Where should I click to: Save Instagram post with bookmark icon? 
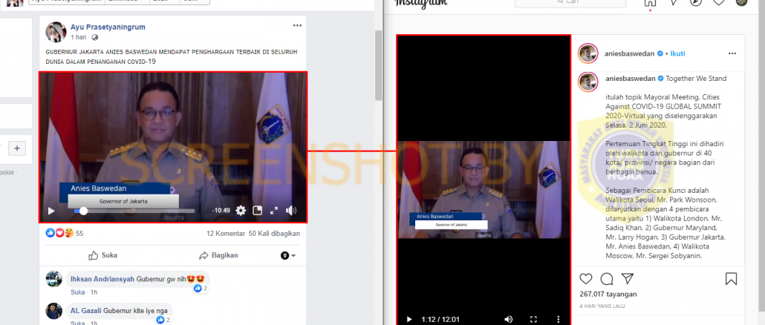tap(731, 279)
